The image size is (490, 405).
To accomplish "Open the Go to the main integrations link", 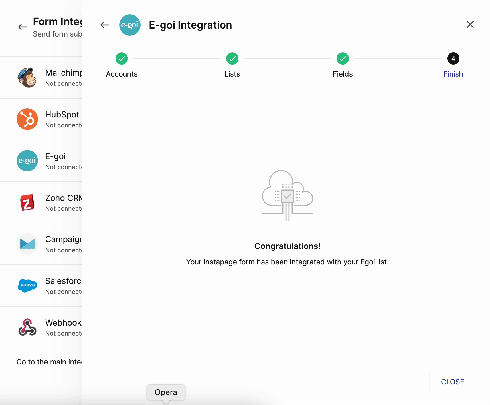I will click(49, 362).
